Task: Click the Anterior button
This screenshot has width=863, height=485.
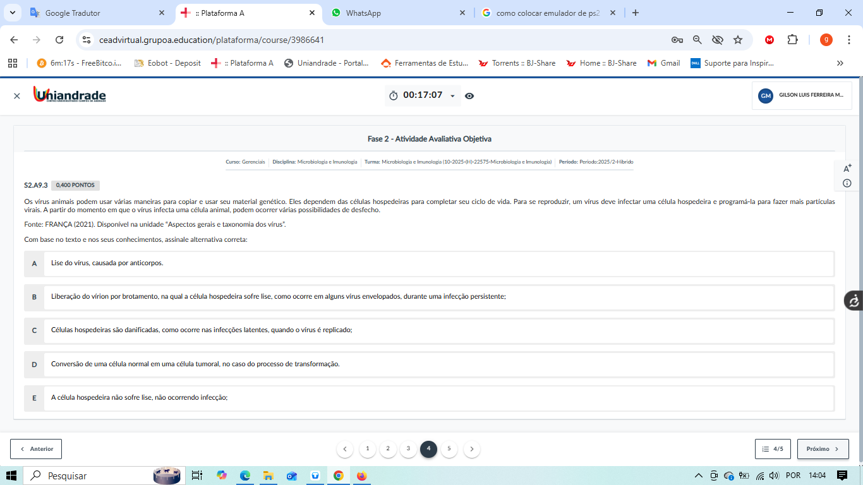Action: point(36,449)
